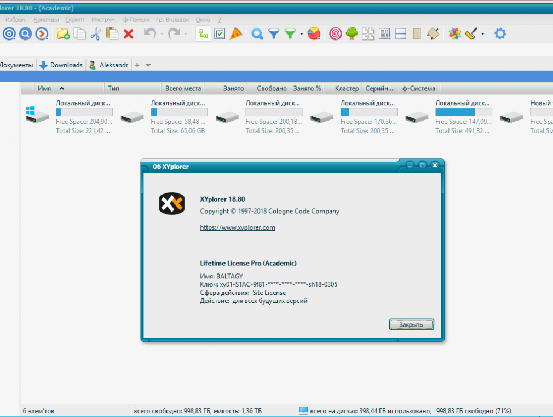This screenshot has width=553, height=417.
Task: Open the https://www.xyplorer.com link
Action: pos(238,227)
